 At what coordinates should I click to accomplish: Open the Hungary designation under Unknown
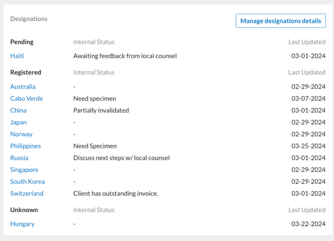(x=22, y=224)
